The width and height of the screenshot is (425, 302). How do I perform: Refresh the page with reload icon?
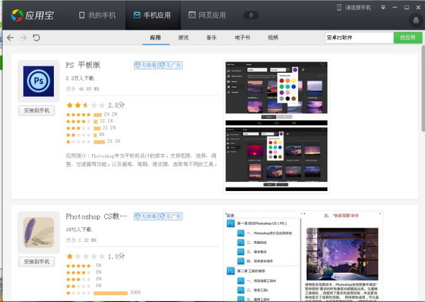tap(36, 37)
